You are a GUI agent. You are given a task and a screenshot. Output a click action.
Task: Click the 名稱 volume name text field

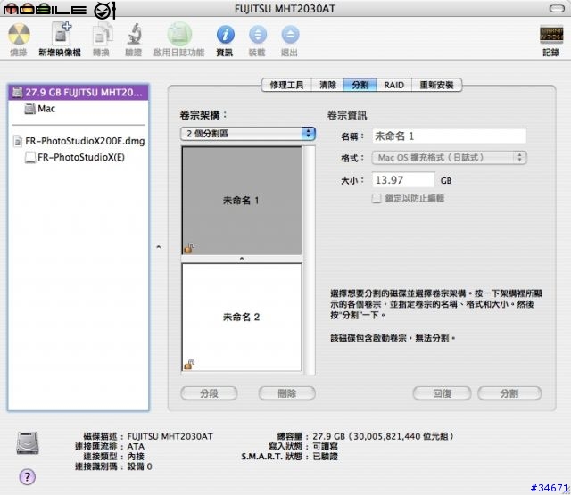coord(448,136)
